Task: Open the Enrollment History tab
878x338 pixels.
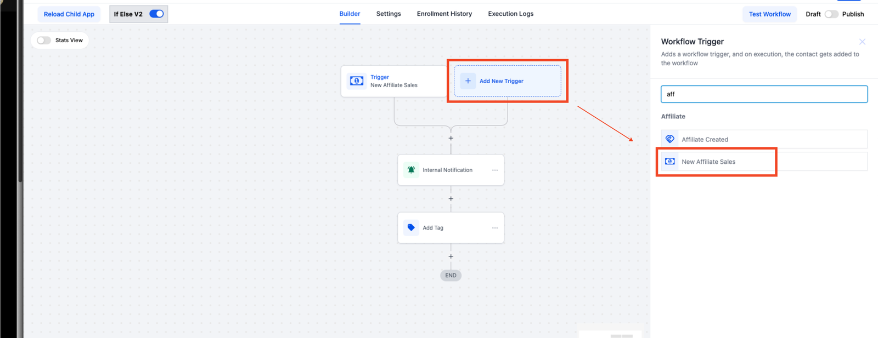Action: point(444,14)
